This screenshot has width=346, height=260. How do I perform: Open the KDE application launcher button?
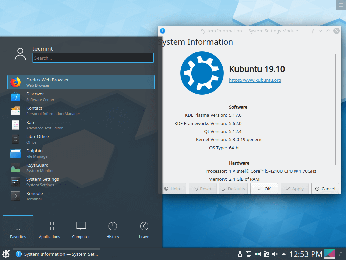[6, 254]
